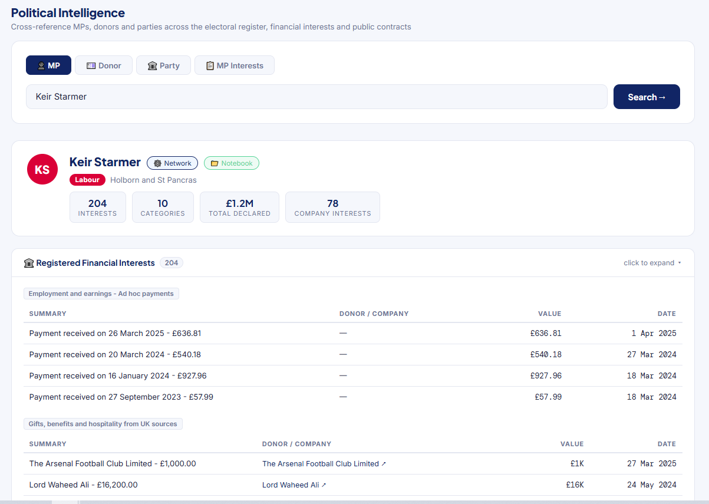
Task: Click the £927.96 value cell
Action: (546, 376)
